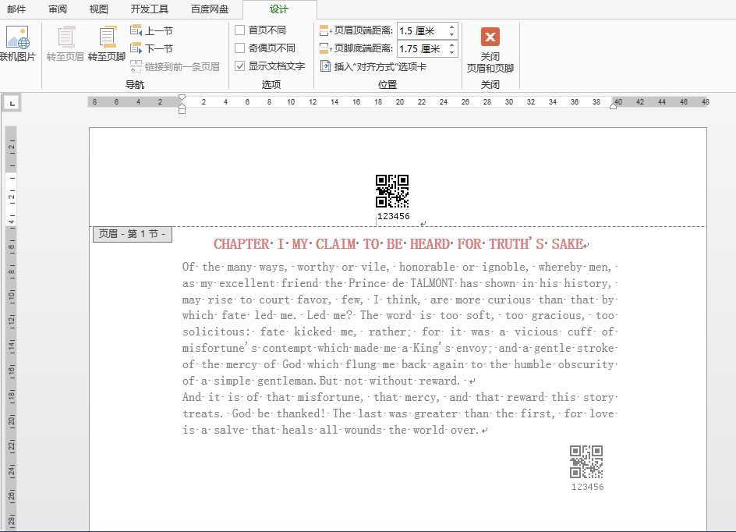Screen dimensions: 736x532
Task: Increase header top distance with up arrow
Action: point(451,27)
